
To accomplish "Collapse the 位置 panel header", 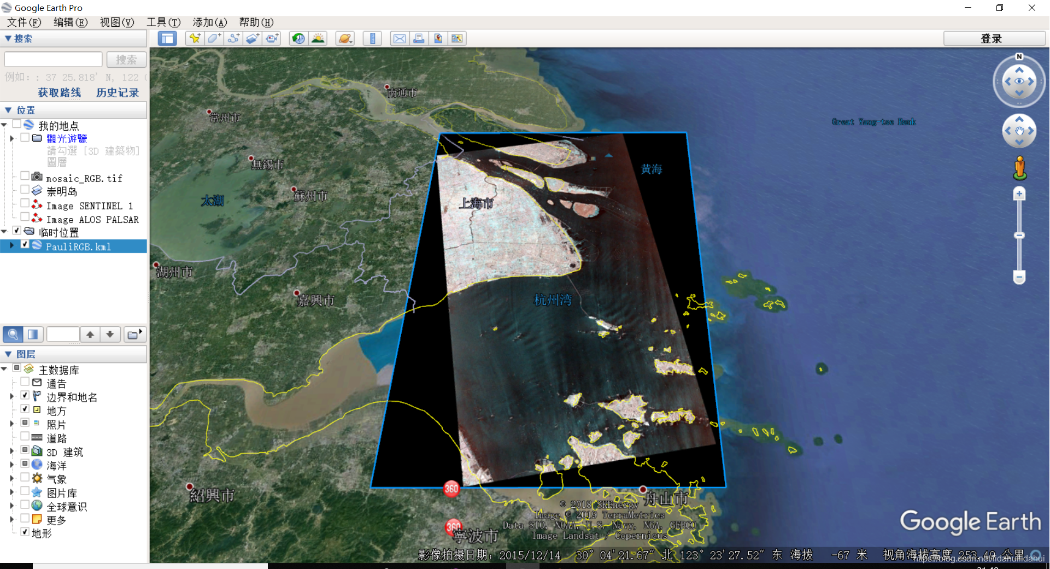I will coord(73,110).
